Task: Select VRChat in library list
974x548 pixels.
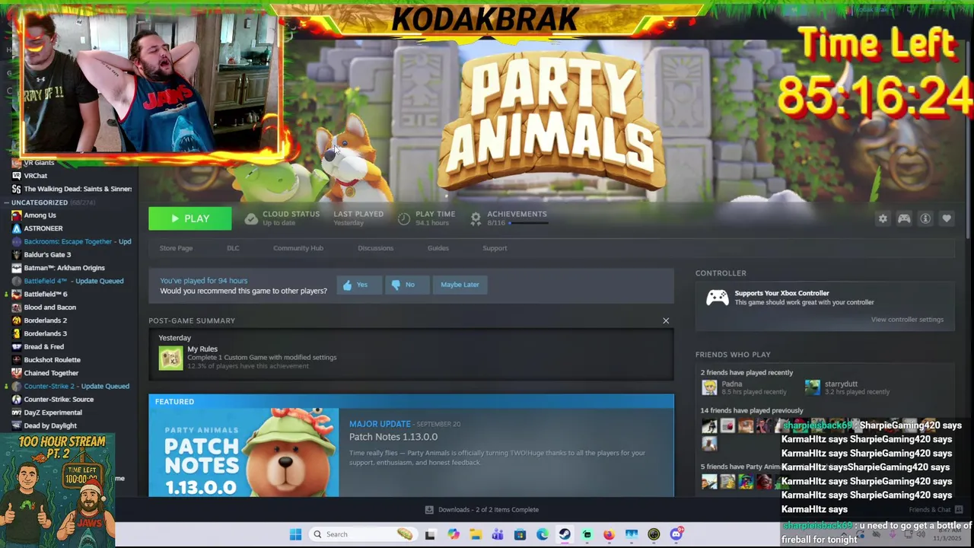Action: [x=35, y=176]
